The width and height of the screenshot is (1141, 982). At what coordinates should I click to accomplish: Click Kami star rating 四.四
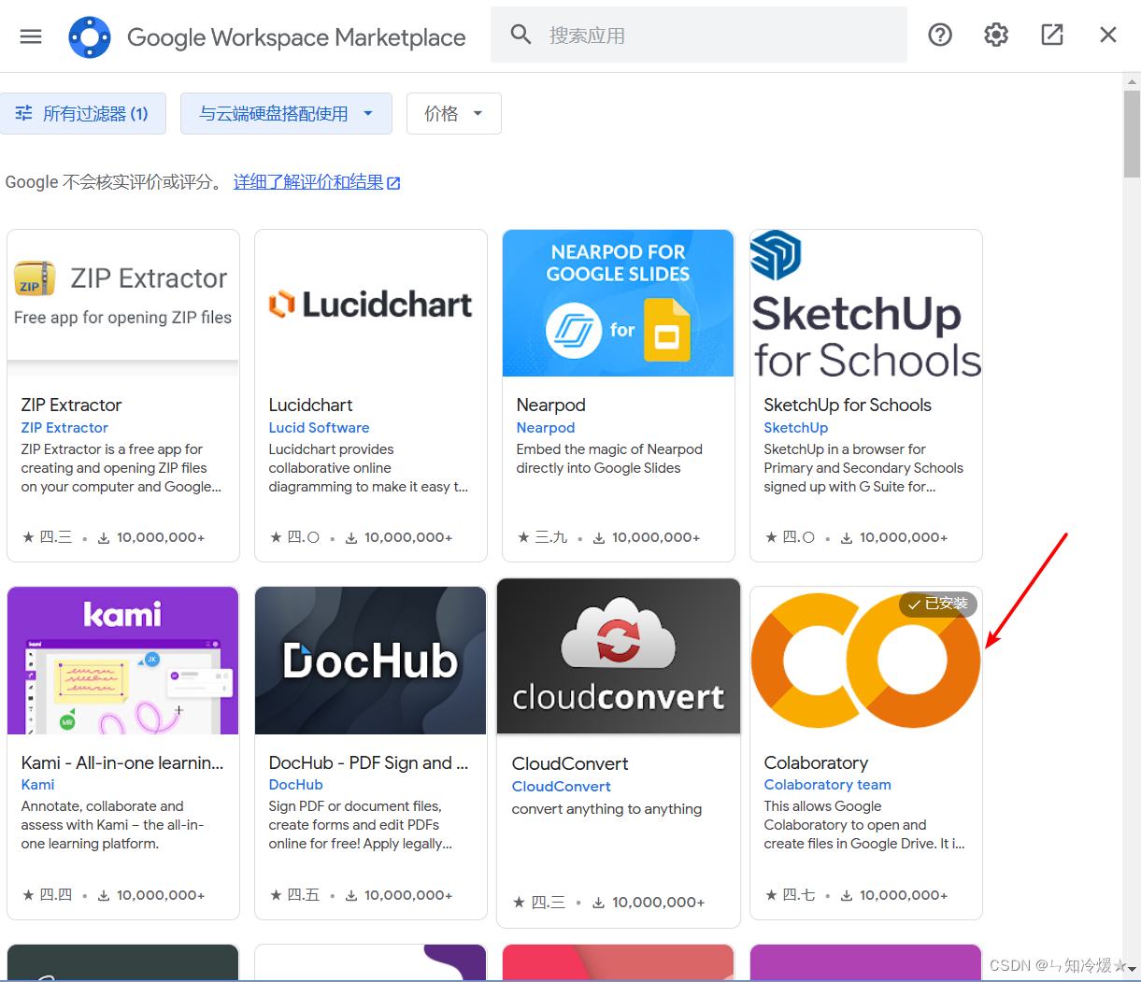point(48,895)
